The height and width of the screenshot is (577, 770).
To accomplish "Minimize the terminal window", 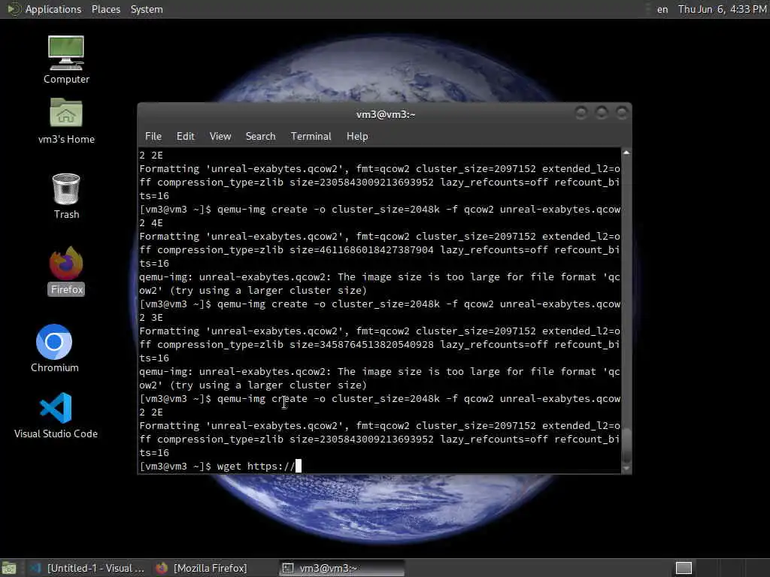I will pyautogui.click(x=581, y=113).
